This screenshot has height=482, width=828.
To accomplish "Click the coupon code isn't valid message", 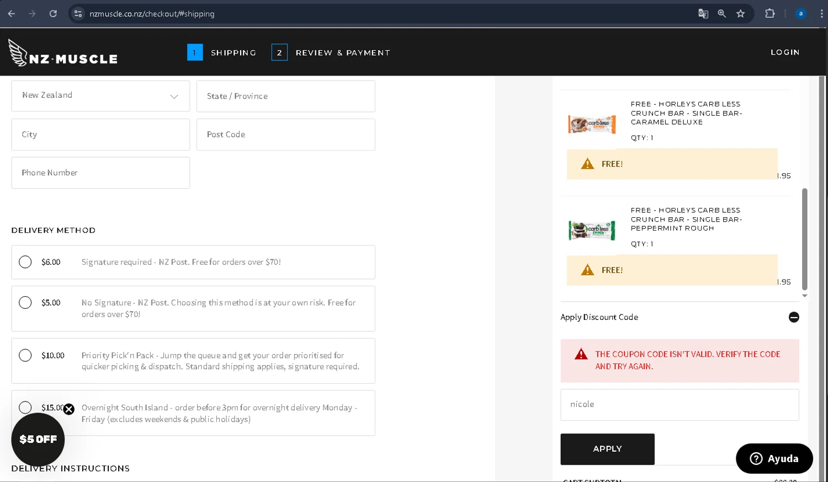I will click(688, 360).
